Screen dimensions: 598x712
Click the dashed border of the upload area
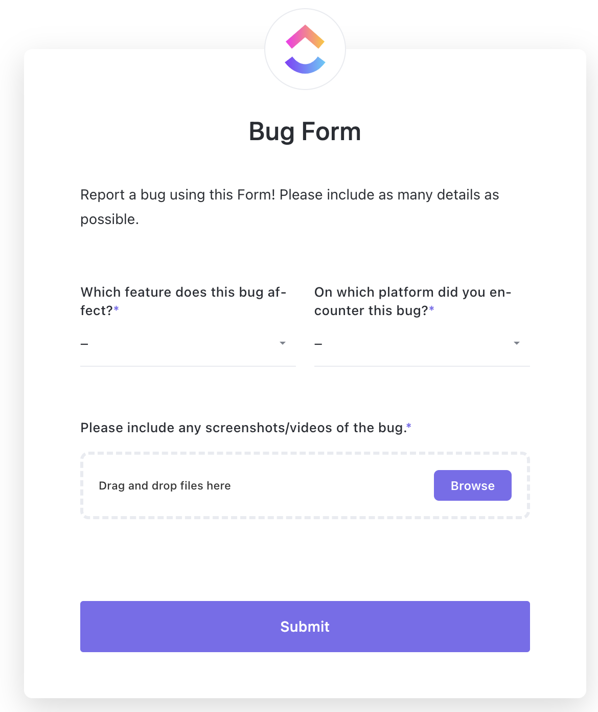(x=305, y=453)
